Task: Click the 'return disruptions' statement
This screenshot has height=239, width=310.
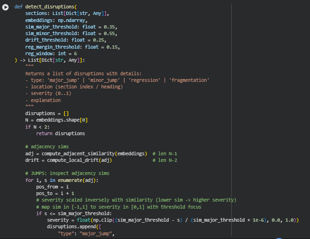Action: coord(60,133)
